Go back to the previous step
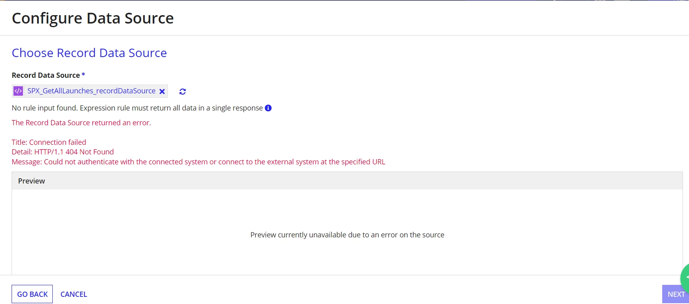Viewport: 689px width, 304px height. click(32, 294)
